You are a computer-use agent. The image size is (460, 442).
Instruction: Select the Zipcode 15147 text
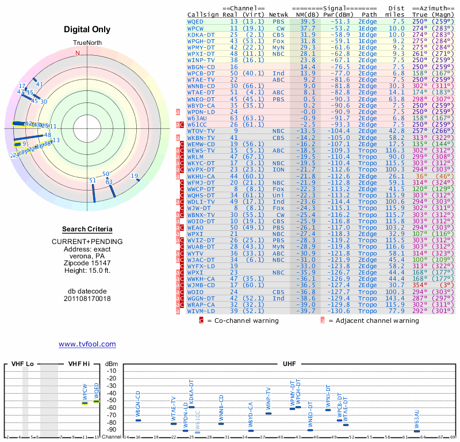87,263
